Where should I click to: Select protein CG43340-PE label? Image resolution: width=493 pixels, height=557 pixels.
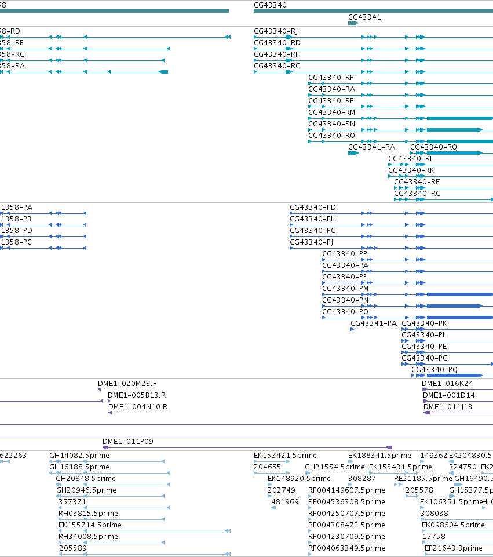424,347
